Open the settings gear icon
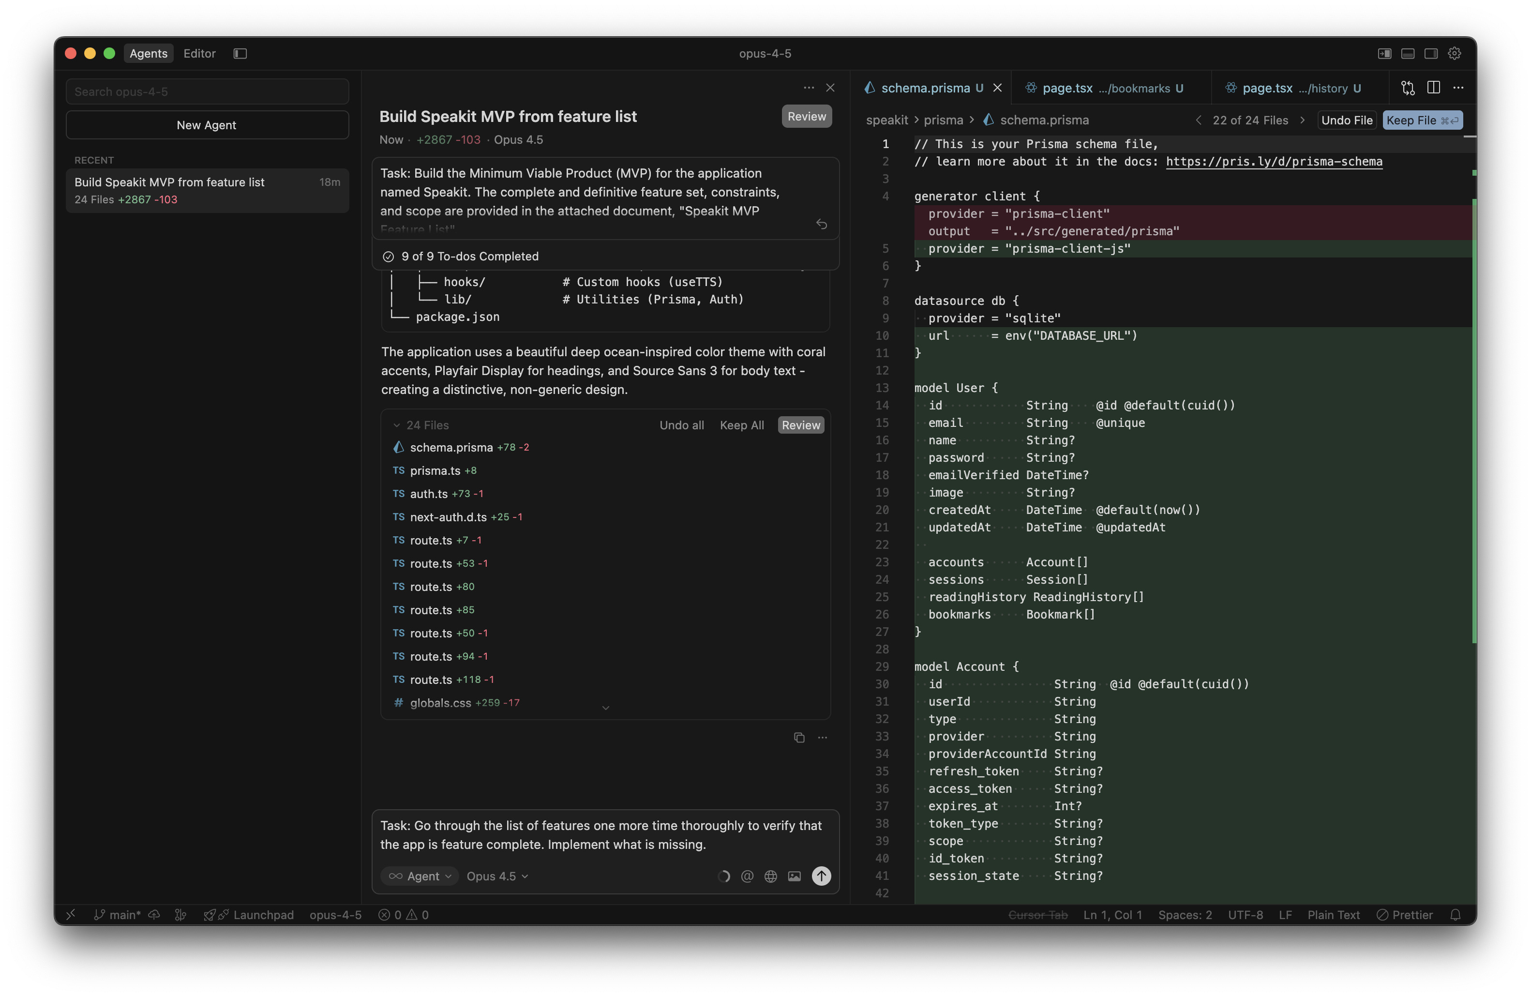This screenshot has height=997, width=1531. (x=1455, y=53)
